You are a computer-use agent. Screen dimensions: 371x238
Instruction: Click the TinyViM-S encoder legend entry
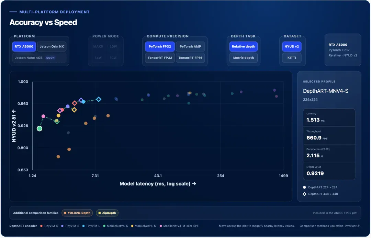point(49,226)
